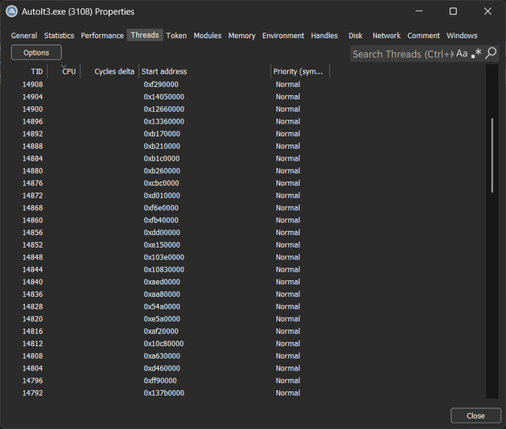Image resolution: width=506 pixels, height=429 pixels.
Task: Switch to the Modules tab
Action: tap(207, 36)
